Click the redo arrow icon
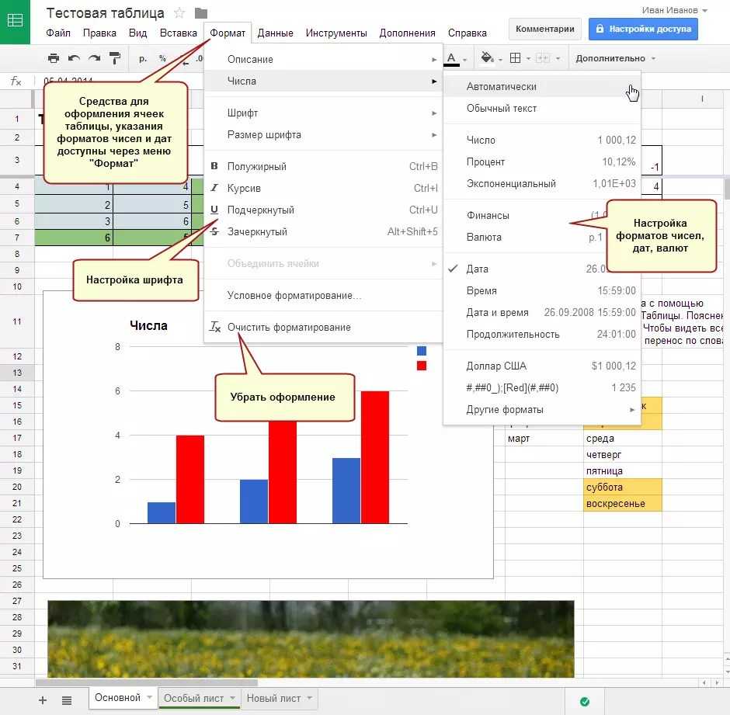This screenshot has height=715, width=730. point(94,58)
